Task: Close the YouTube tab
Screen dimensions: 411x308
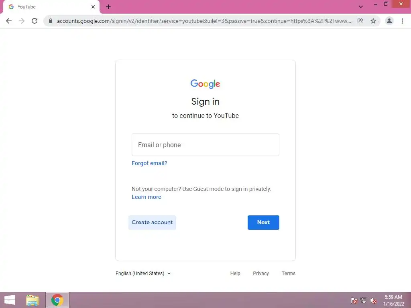Action: click(x=93, y=7)
